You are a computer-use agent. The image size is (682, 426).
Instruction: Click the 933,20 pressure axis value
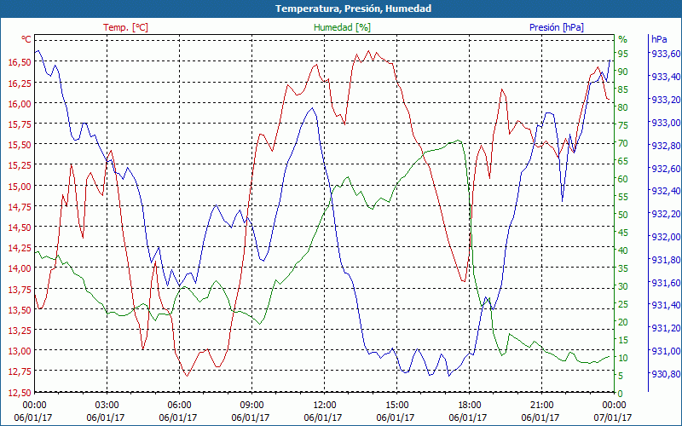[666, 100]
